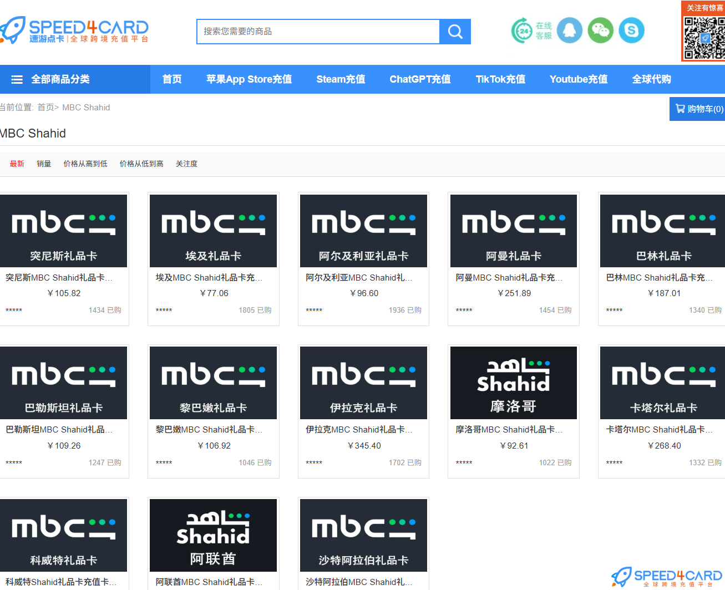
Task: Click 巴林MBC Shahid礼品卡充 title link
Action: [660, 278]
